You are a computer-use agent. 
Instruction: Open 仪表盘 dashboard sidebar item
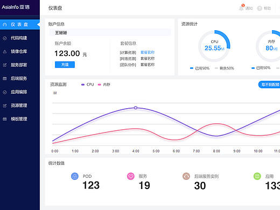[20, 25]
